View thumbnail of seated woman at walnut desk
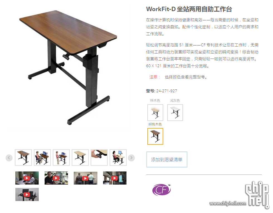This screenshot has height=213, width=273. coord(42,158)
